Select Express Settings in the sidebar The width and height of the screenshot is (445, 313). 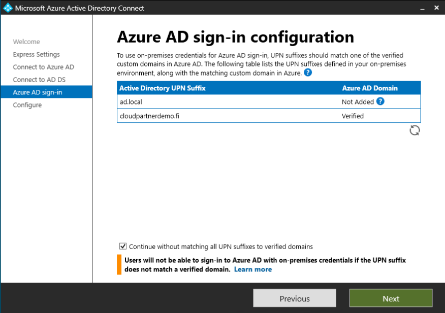coord(37,54)
